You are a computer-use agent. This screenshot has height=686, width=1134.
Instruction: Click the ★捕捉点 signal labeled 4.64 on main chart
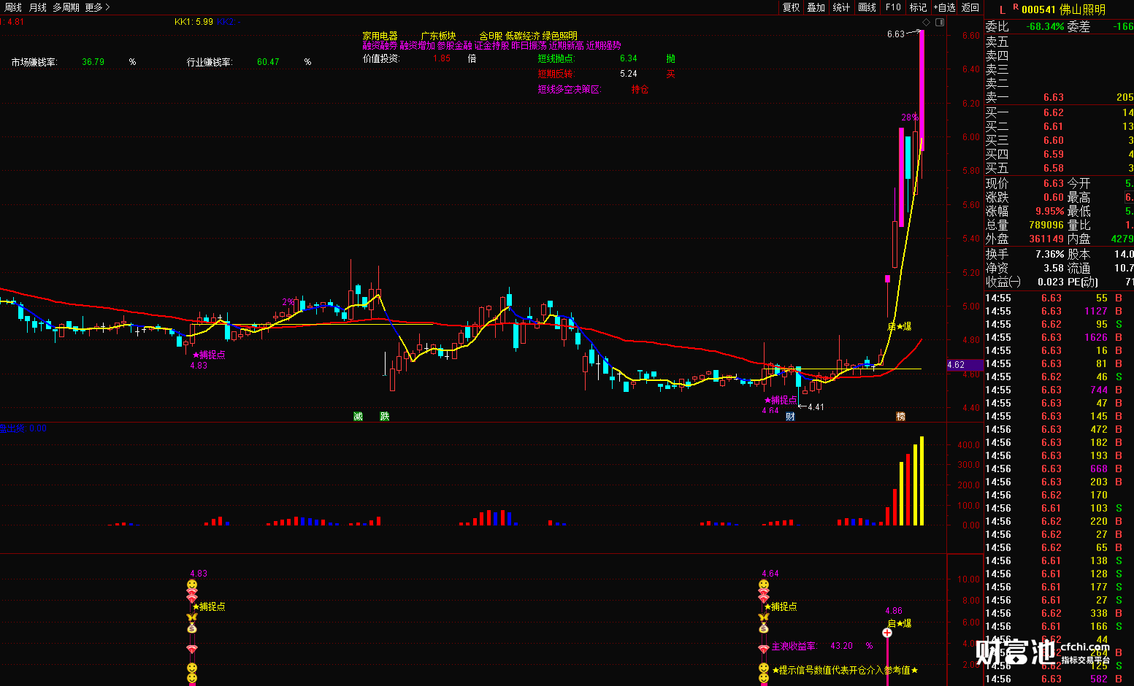(x=781, y=400)
